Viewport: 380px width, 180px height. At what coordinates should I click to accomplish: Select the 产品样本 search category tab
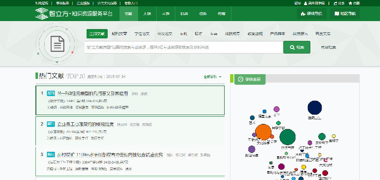click(277, 34)
